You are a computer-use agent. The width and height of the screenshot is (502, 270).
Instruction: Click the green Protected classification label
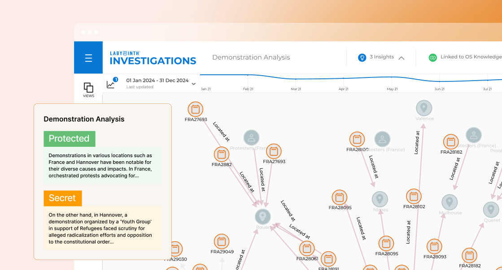[69, 139]
